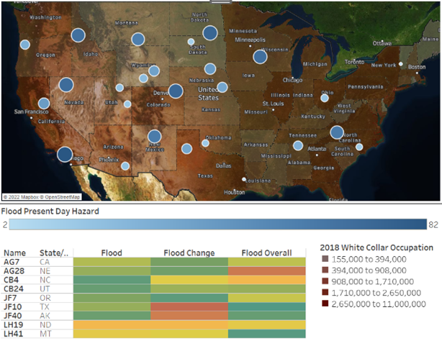Click the circle marker in North Dakota
The width and height of the screenshot is (442, 346).
click(210, 32)
